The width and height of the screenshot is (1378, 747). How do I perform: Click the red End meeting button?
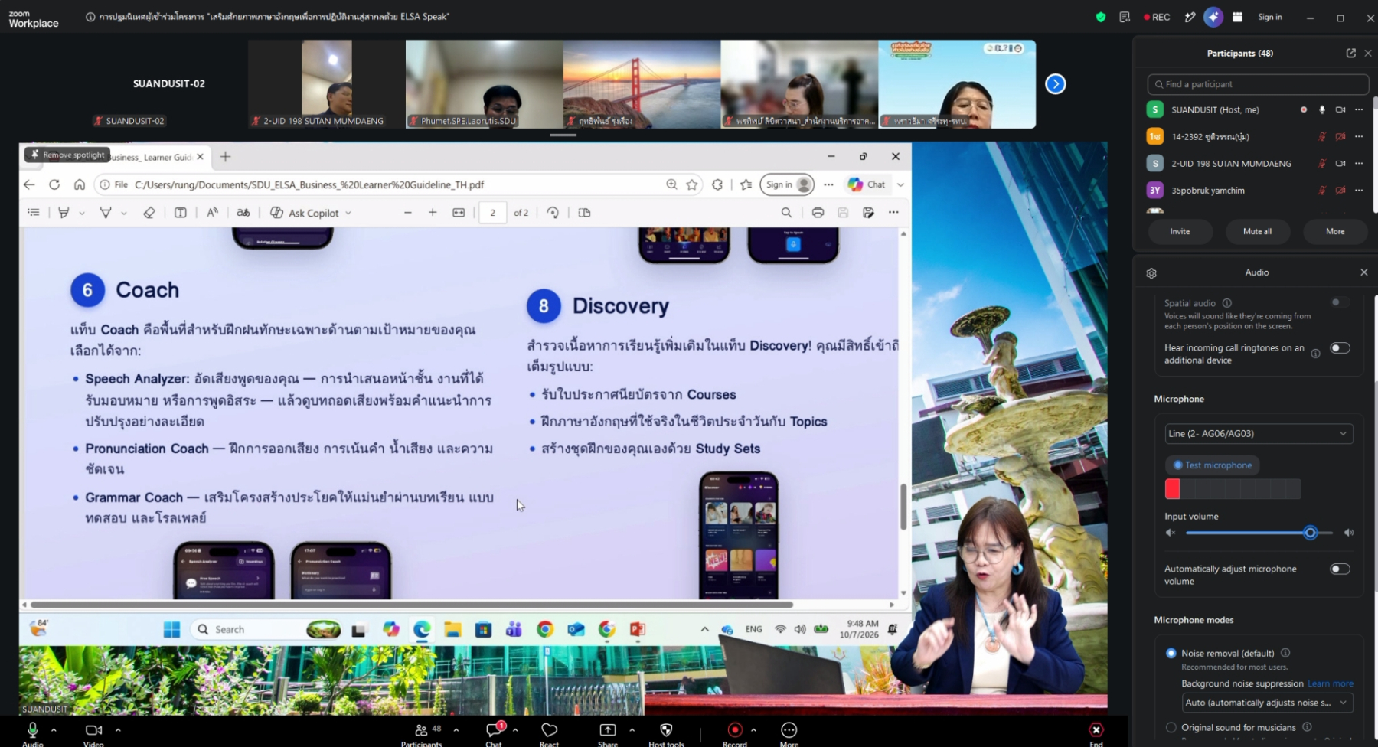point(1096,729)
